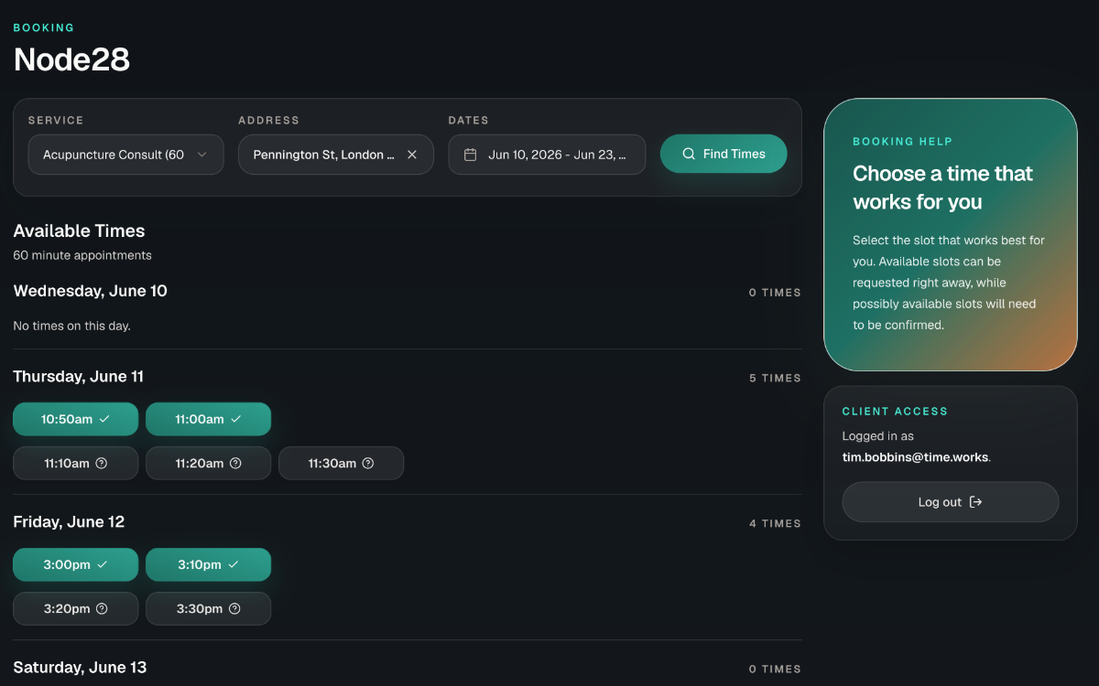This screenshot has width=1099, height=686.
Task: Select the 10:50am slot on Thursday
Action: coord(75,419)
